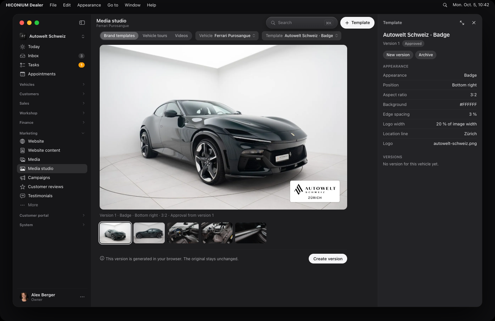Open the Media section
This screenshot has height=321, width=495.
(52, 160)
